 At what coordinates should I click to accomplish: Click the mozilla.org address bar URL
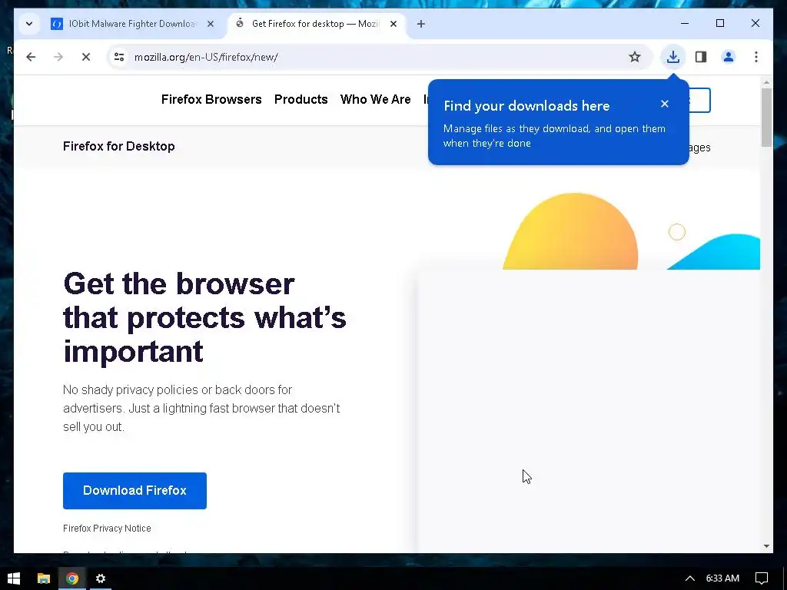pos(206,57)
